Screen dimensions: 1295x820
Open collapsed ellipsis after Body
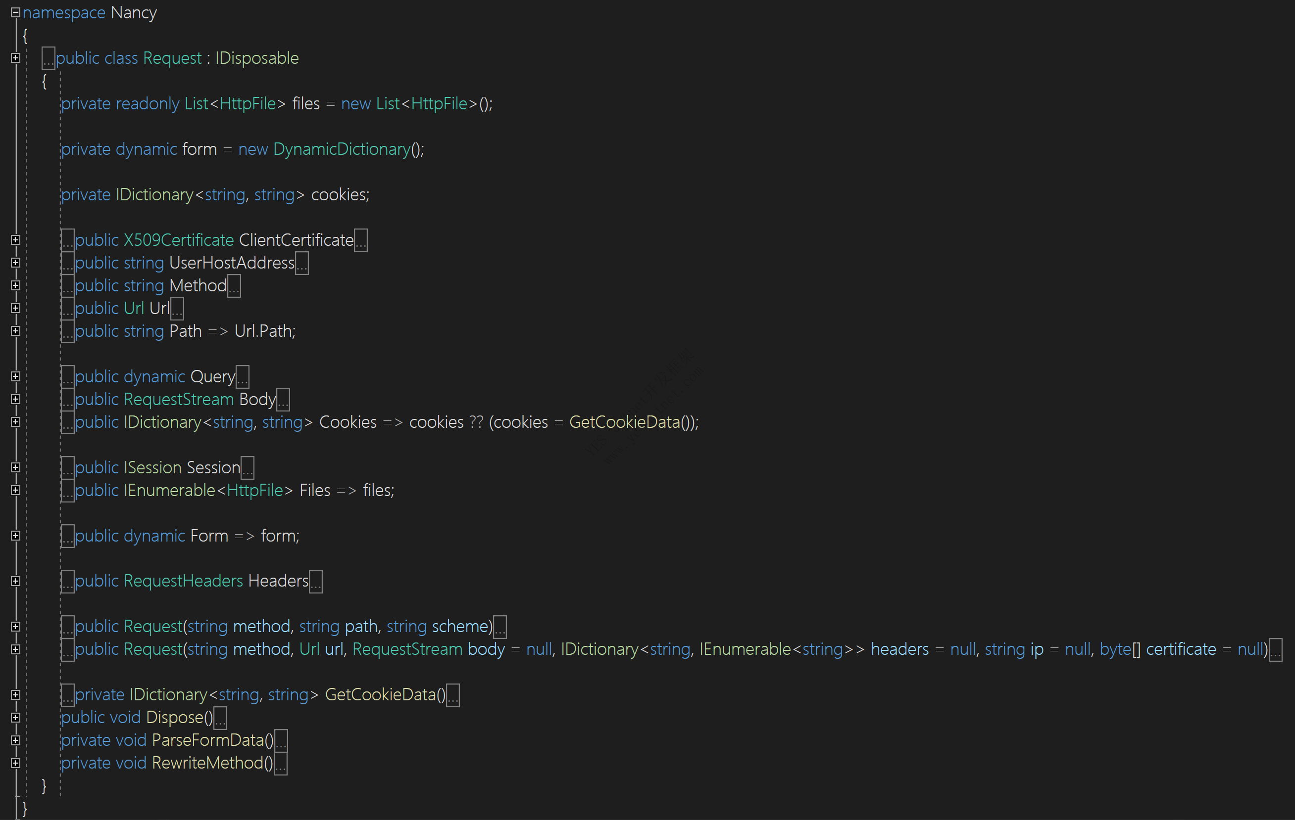click(283, 400)
